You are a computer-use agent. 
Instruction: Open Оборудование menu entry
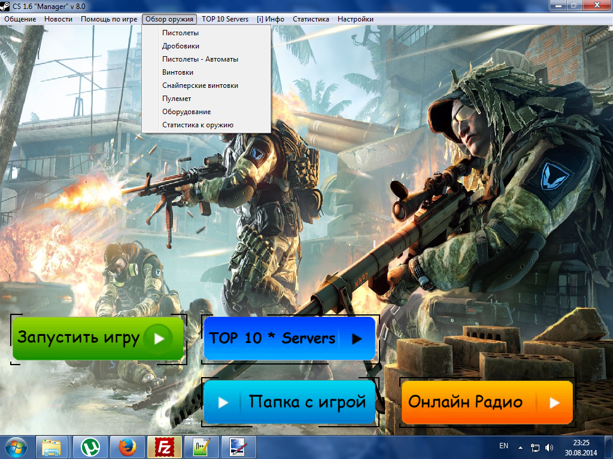(206, 112)
